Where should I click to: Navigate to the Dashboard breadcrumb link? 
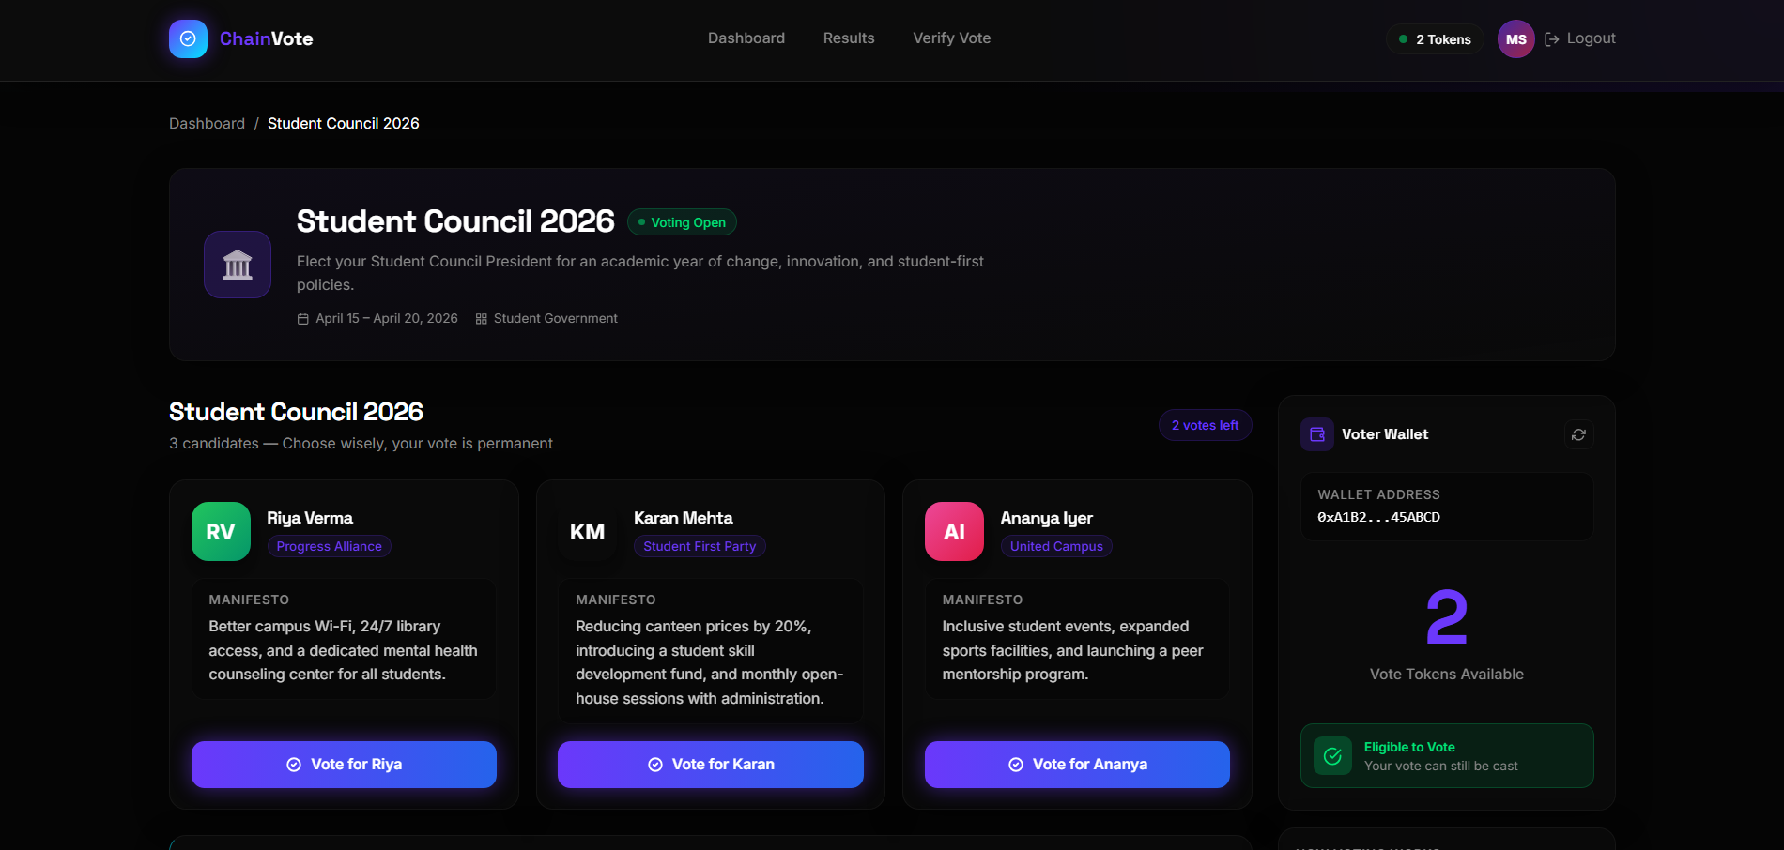207,124
